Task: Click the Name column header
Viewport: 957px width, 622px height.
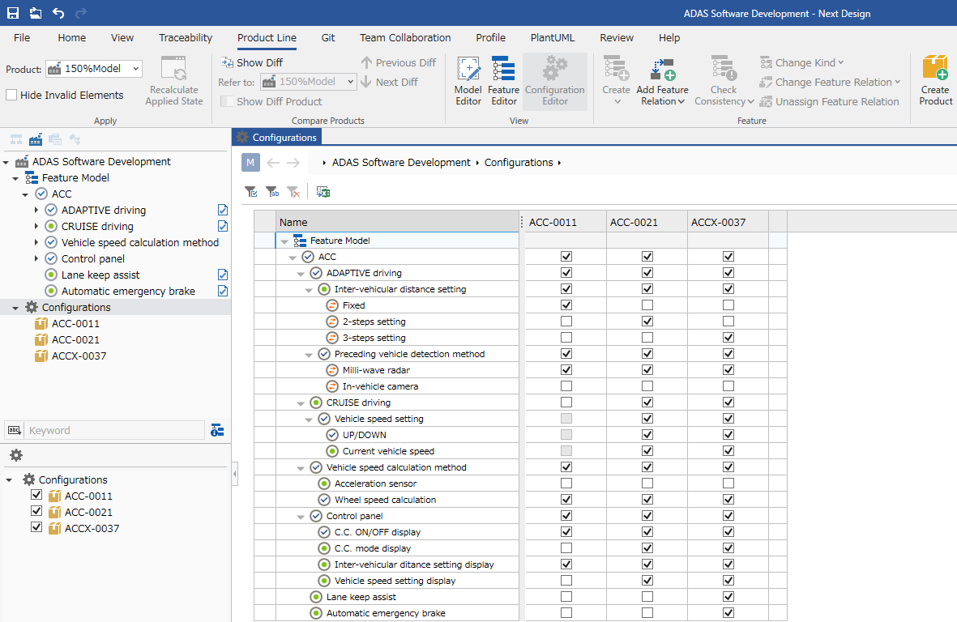Action: click(398, 222)
